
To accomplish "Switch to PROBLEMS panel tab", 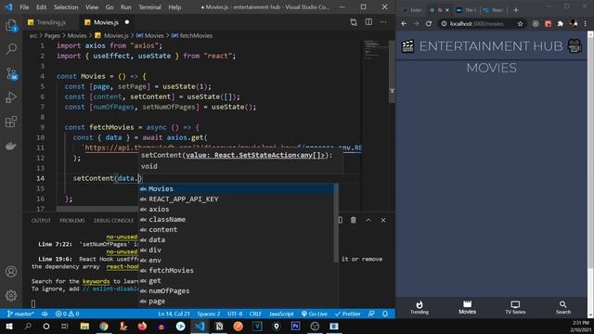I will pyautogui.click(x=72, y=221).
